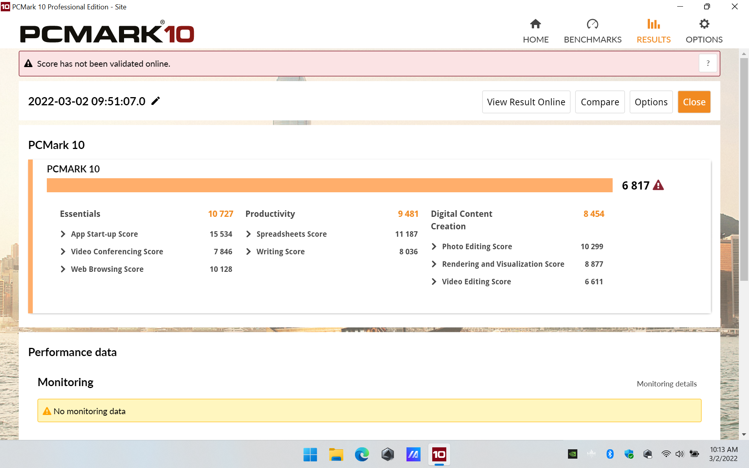The image size is (749, 468).
Task: Click the orange PCMark 10 score bar
Action: pyautogui.click(x=330, y=185)
